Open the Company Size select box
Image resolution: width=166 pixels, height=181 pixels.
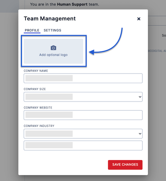coord(83,97)
